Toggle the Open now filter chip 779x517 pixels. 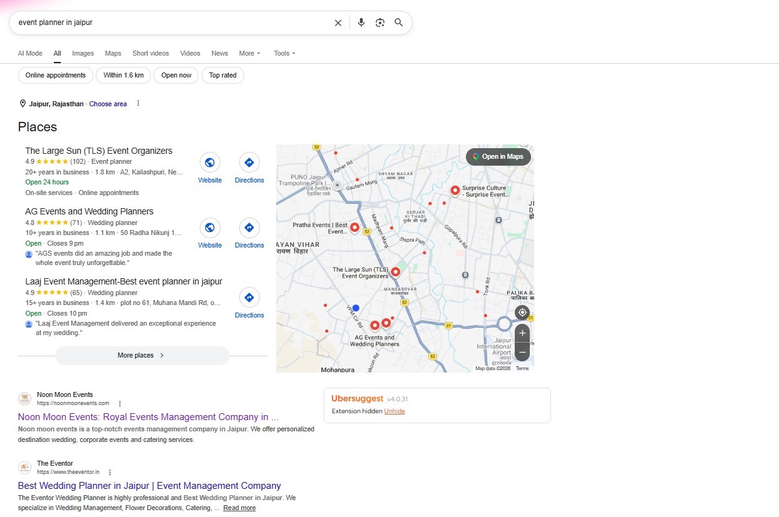(176, 75)
